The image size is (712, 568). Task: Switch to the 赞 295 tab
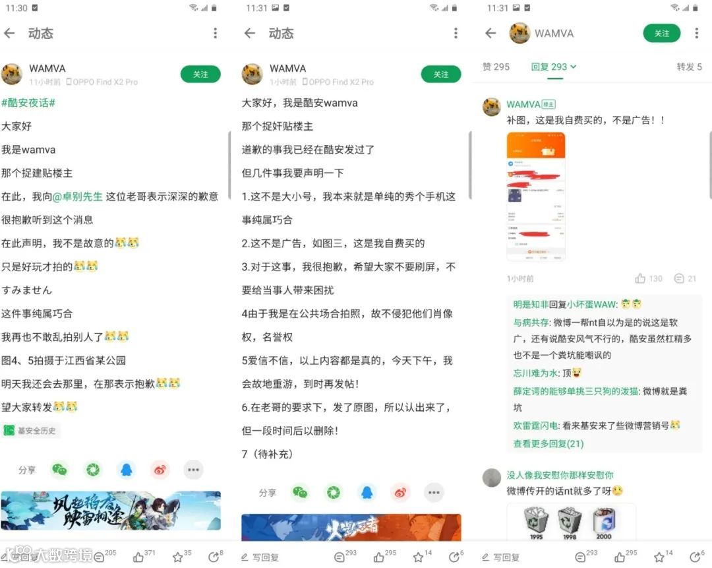point(496,67)
